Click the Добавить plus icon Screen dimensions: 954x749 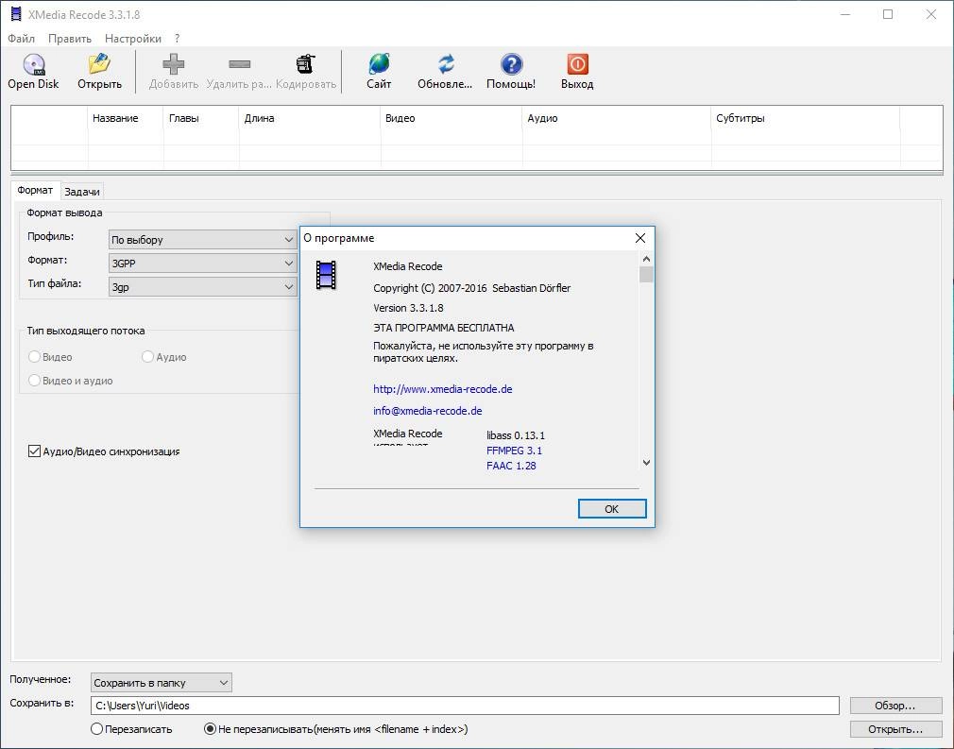174,64
